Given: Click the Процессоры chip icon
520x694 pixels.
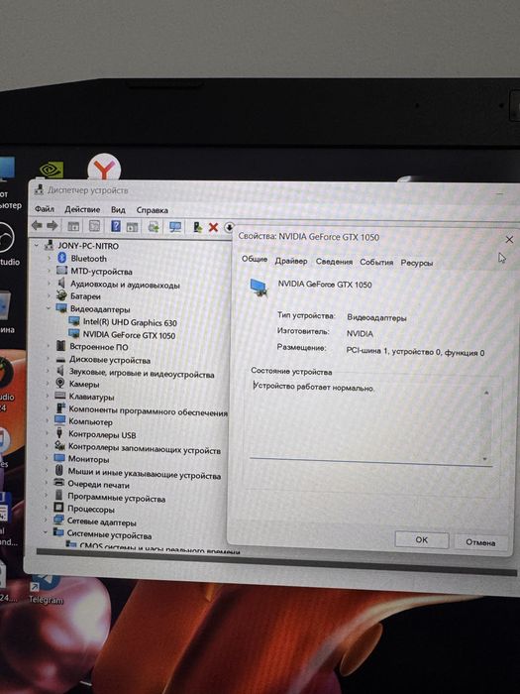Looking at the screenshot, I should coord(58,508).
